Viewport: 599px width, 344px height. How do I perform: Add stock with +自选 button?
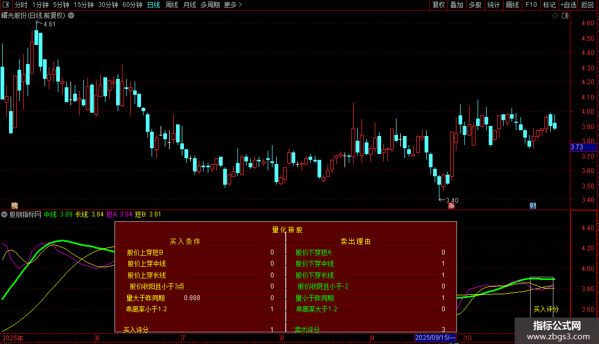click(x=568, y=5)
